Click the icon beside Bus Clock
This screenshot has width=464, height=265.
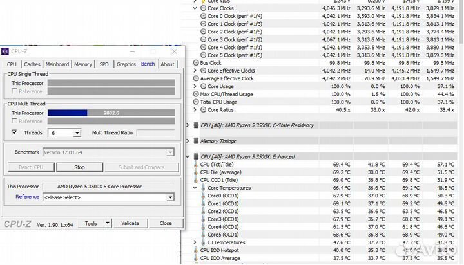(196, 63)
